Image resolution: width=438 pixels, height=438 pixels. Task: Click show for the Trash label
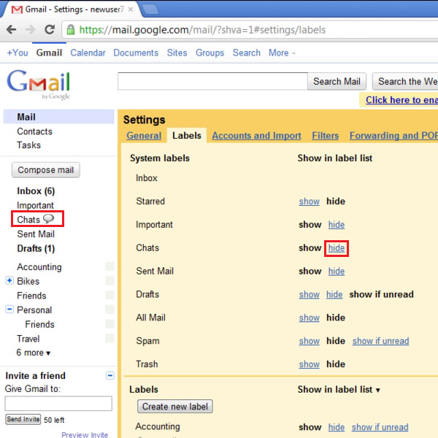click(x=310, y=364)
